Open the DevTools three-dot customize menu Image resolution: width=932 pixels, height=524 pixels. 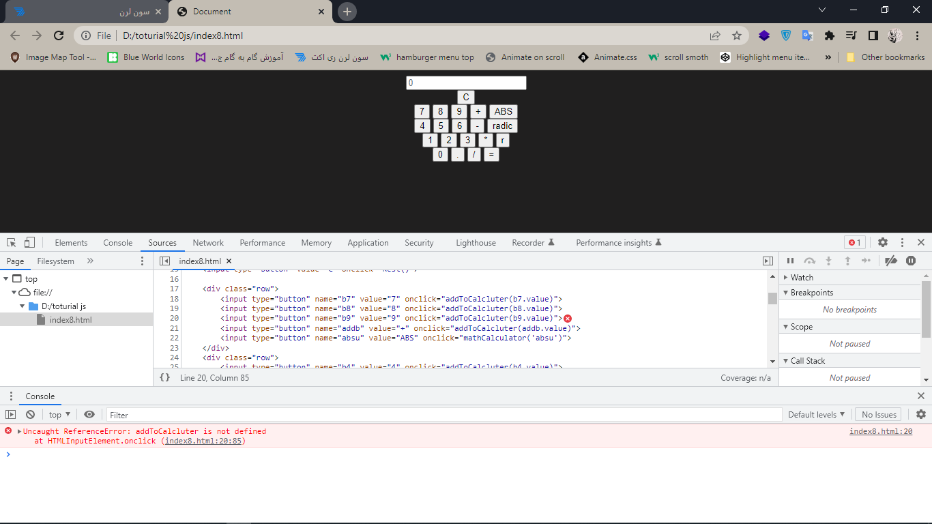point(902,242)
